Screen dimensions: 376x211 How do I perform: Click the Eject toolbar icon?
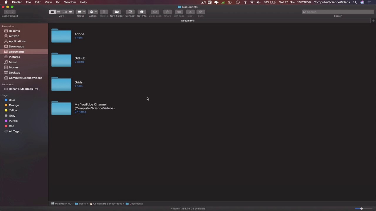[x=190, y=12]
